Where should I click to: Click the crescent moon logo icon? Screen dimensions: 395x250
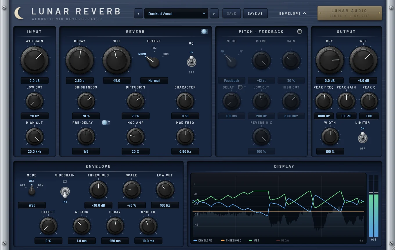point(19,13)
